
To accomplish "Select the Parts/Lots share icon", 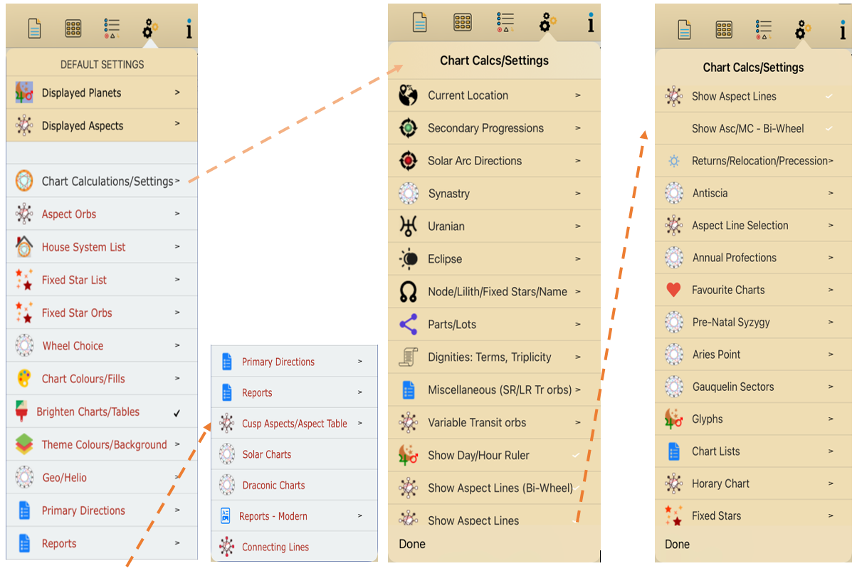I will [409, 325].
